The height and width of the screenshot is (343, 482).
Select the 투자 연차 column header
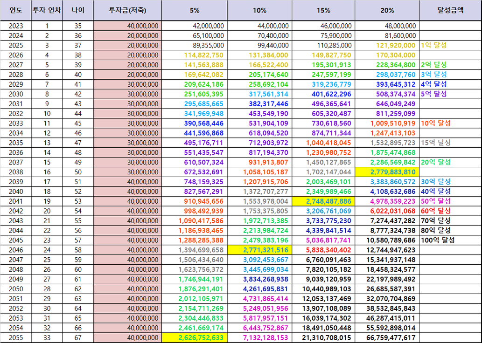point(47,10)
